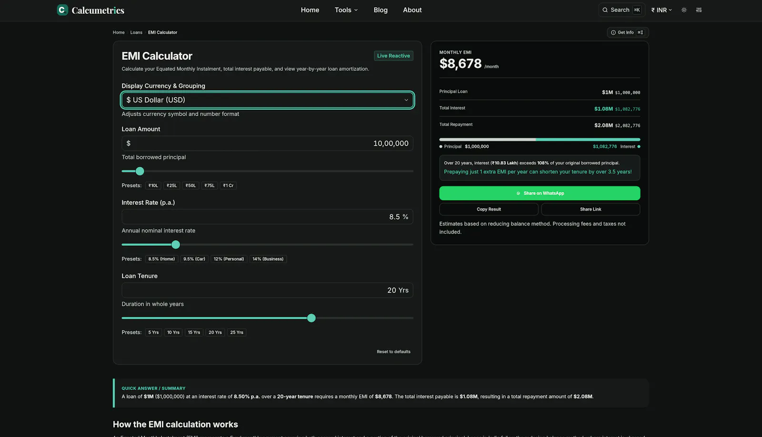Click the search magnifier icon
762x437 pixels.
pos(605,10)
